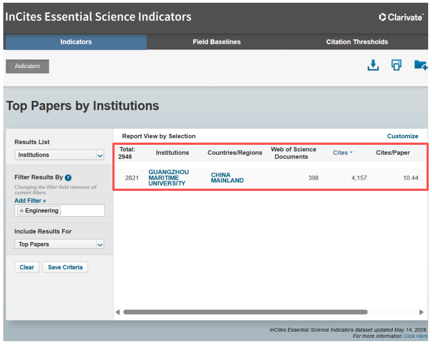The image size is (432, 345).
Task: Open the Filter Results By help icon
Action: pyautogui.click(x=68, y=178)
